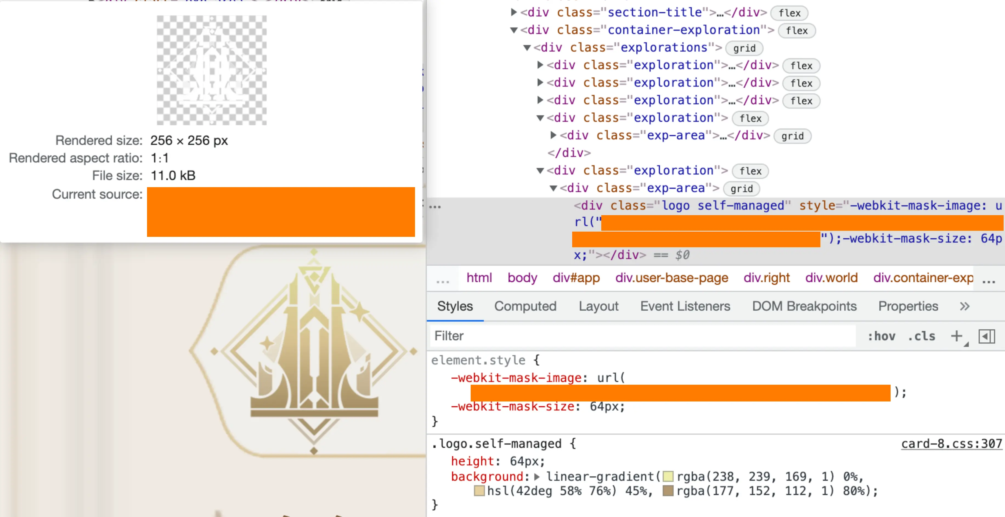Click the flex badge next to section-title
Screen dimensions: 1005x517
[x=789, y=13]
